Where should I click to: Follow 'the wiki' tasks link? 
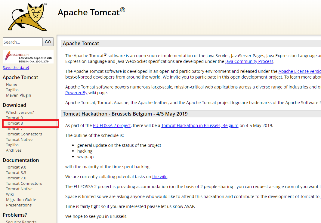click(x=160, y=177)
